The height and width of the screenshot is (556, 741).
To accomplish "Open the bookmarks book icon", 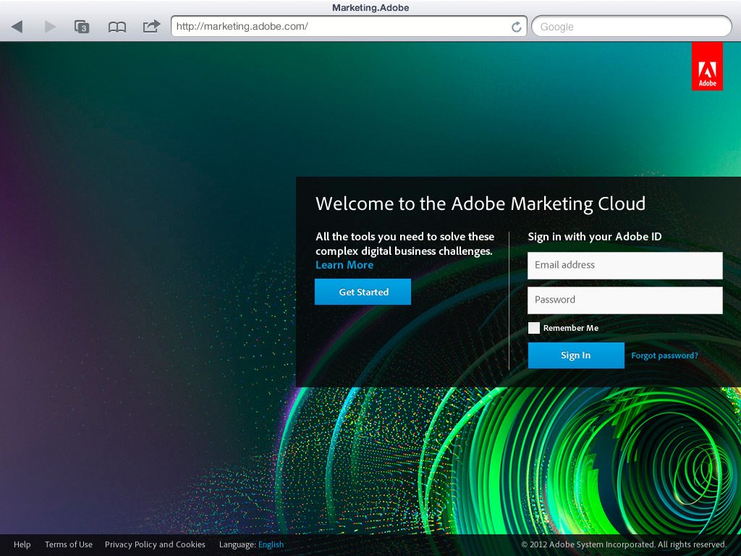I will point(117,27).
